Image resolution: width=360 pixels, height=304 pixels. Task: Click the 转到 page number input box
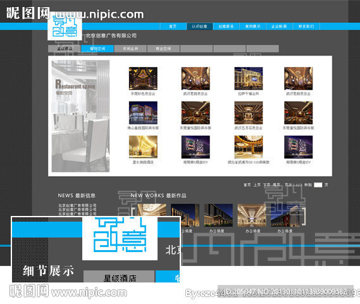[x=318, y=185]
